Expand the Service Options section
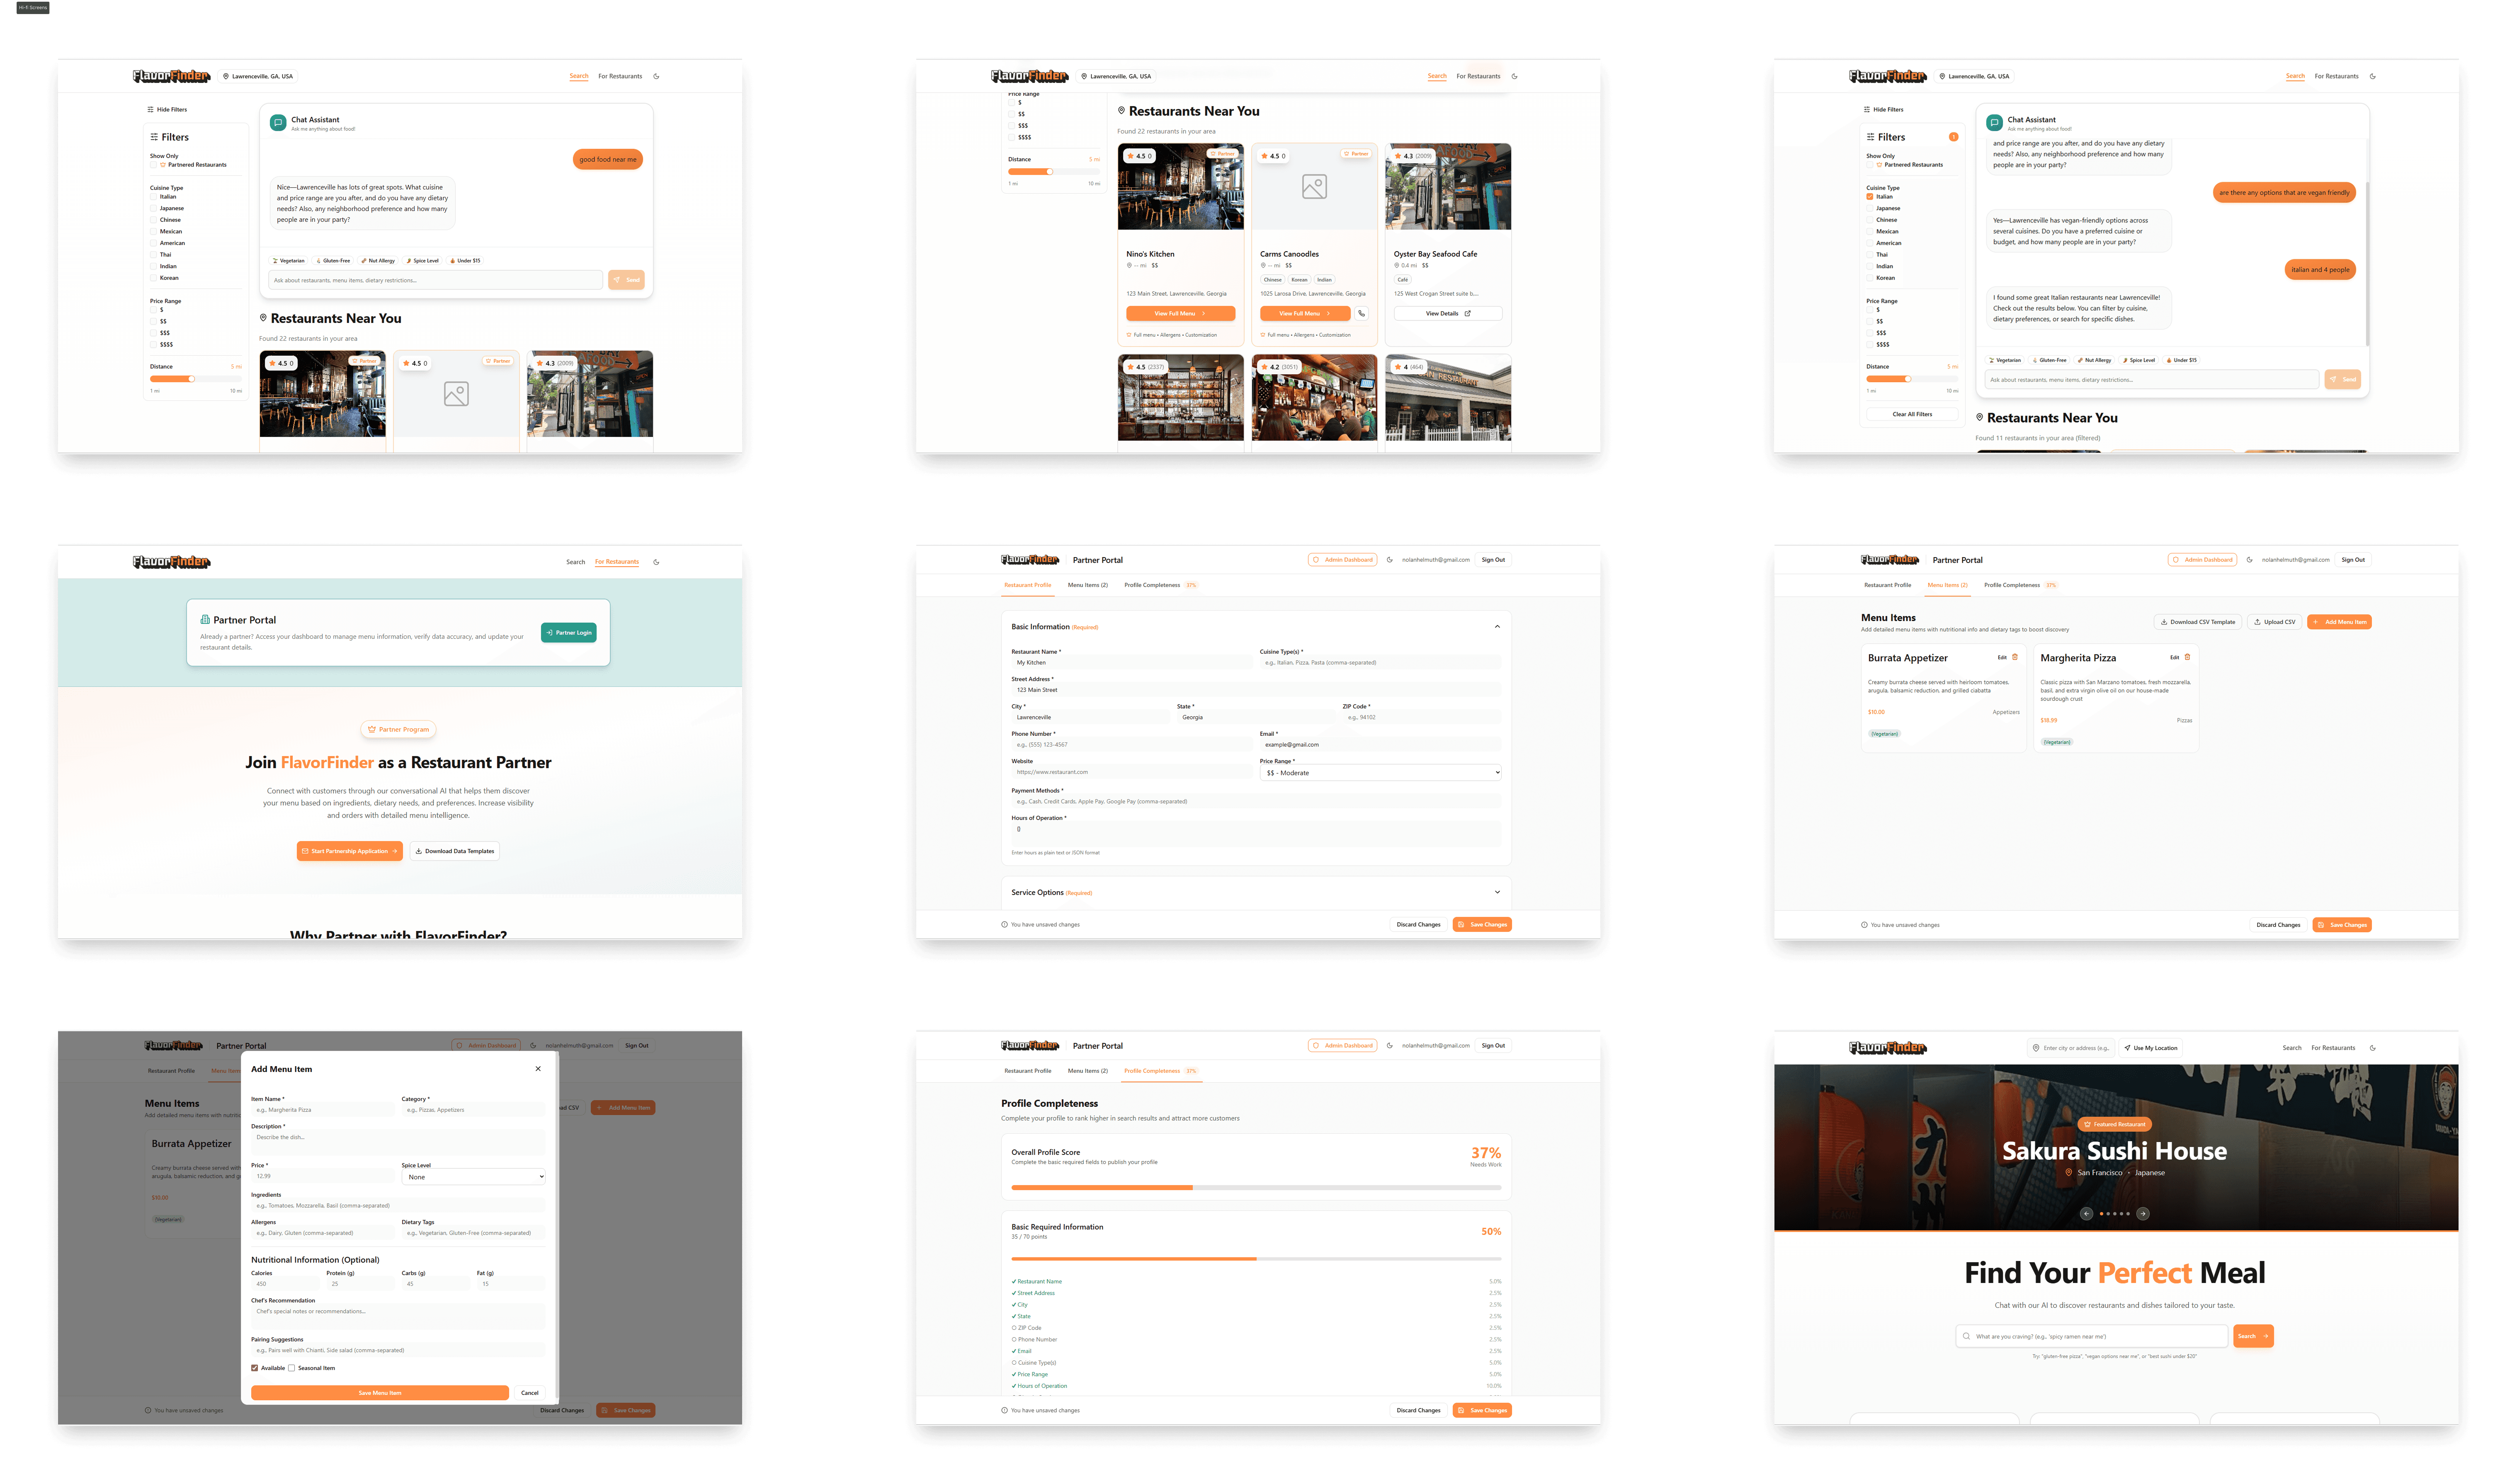Screen dimensions: 2517x1484 click(x=1497, y=892)
